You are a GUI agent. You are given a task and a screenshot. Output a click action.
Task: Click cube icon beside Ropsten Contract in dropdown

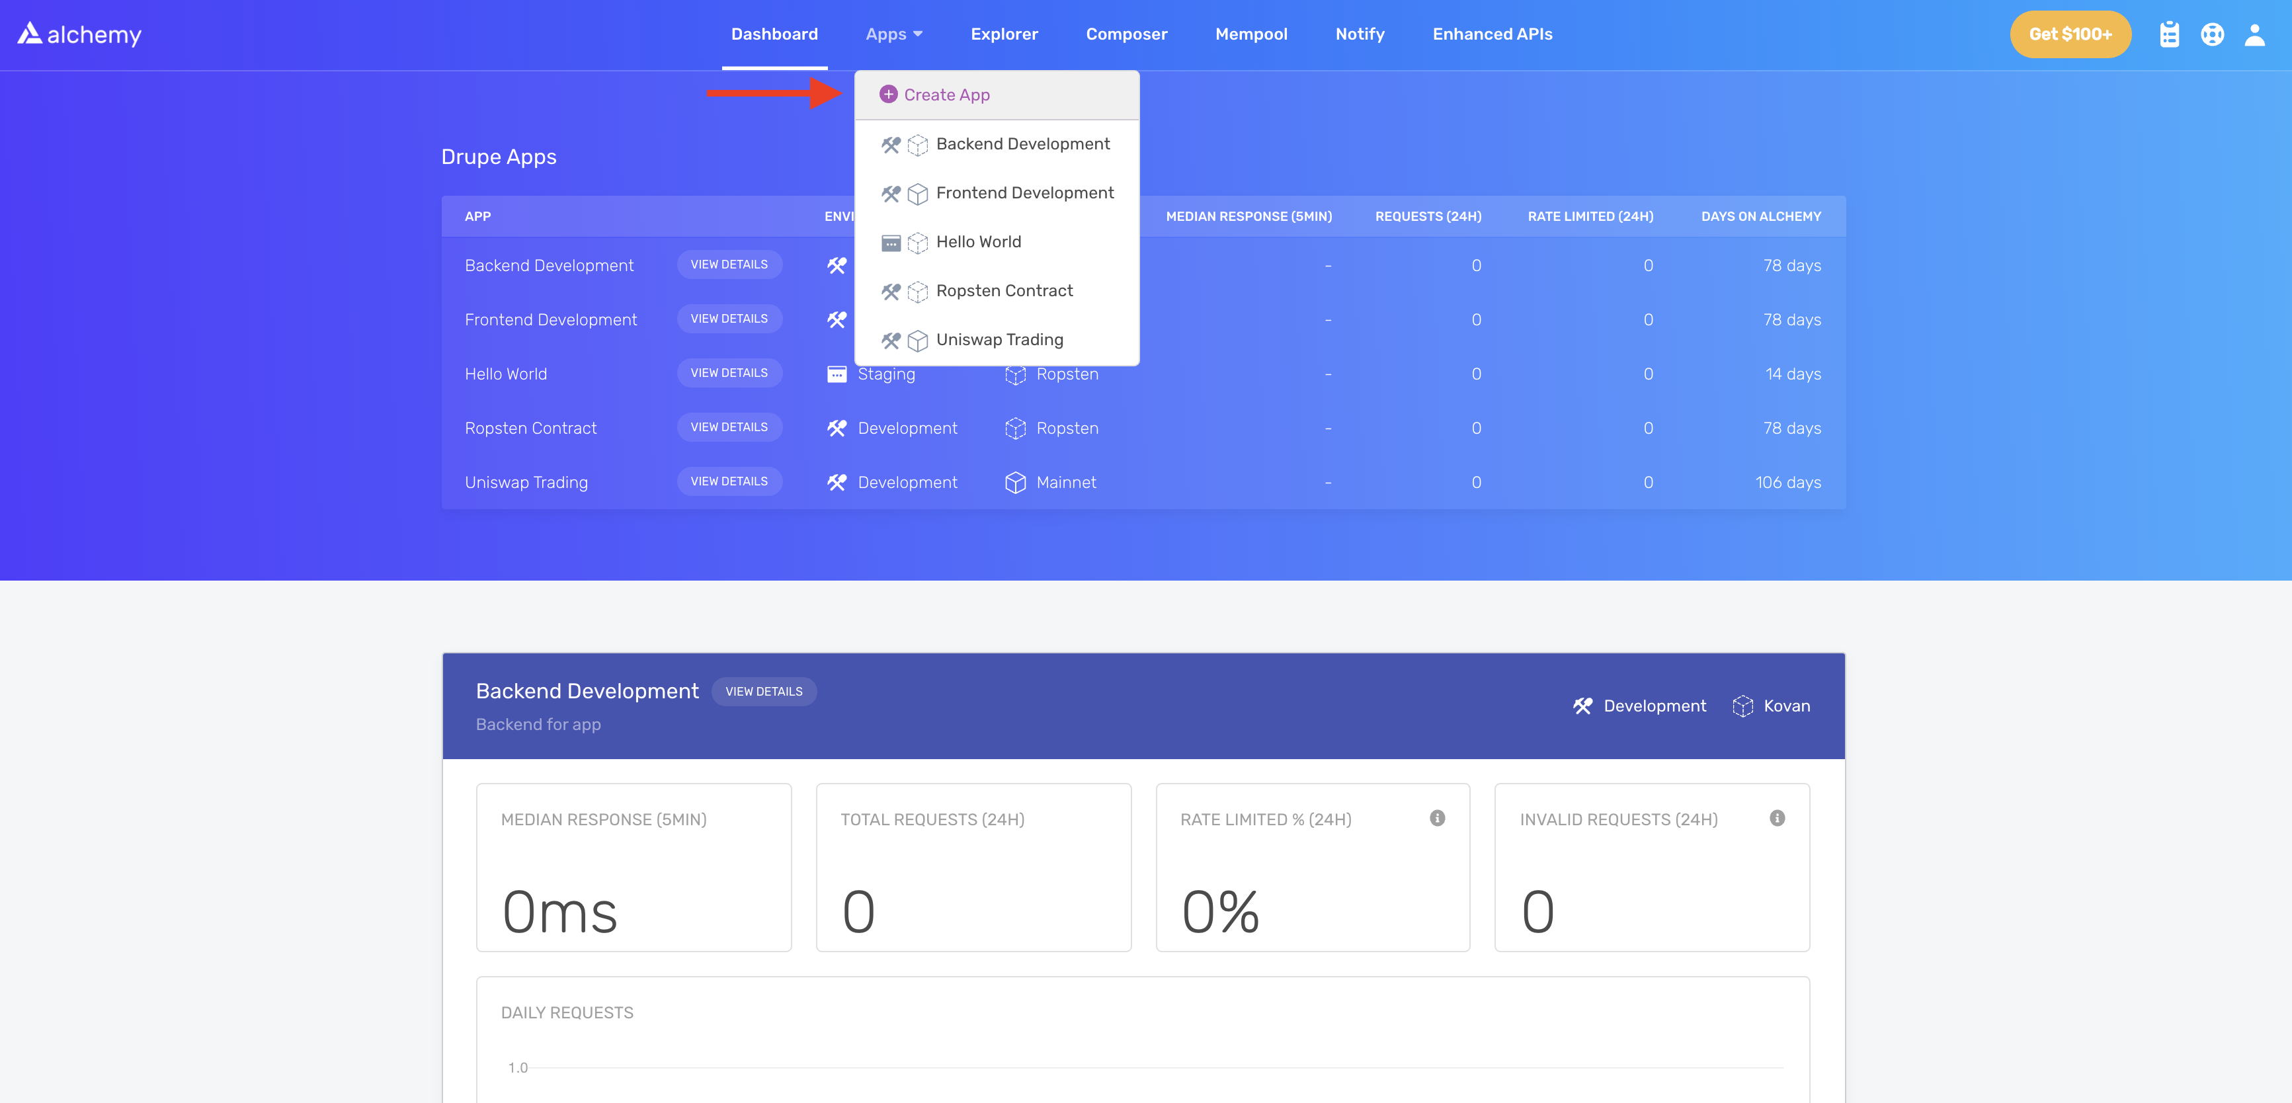coord(917,292)
